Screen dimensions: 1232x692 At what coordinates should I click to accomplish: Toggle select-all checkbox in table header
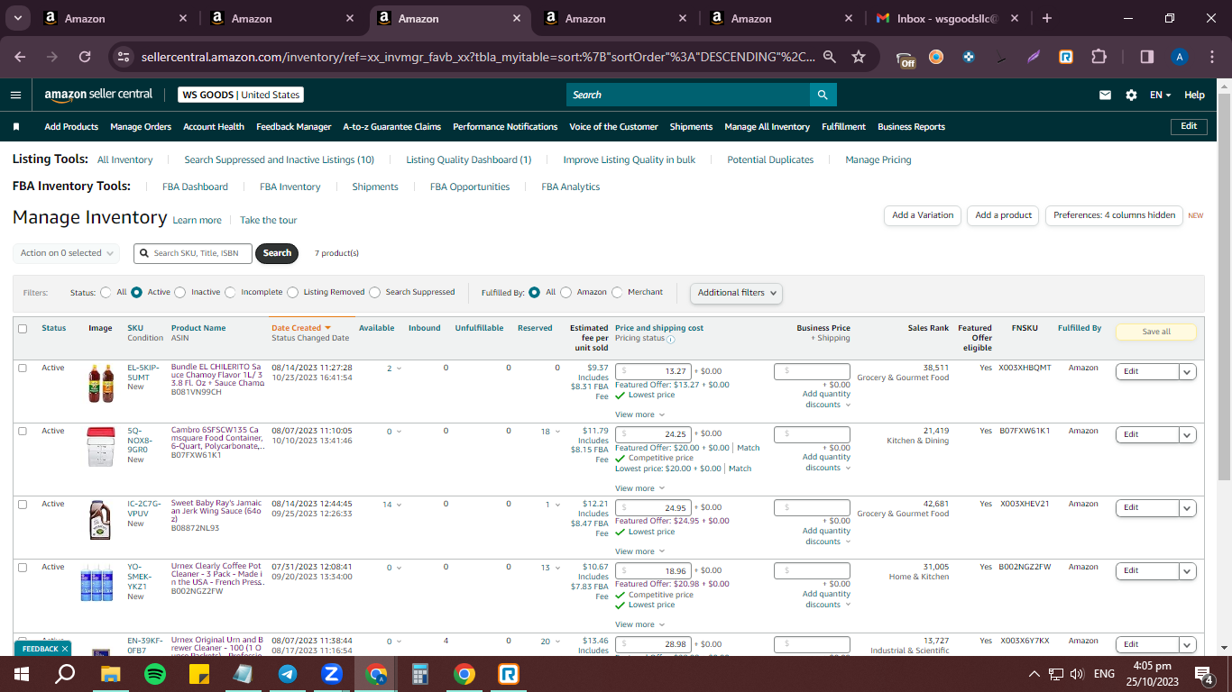click(23, 329)
